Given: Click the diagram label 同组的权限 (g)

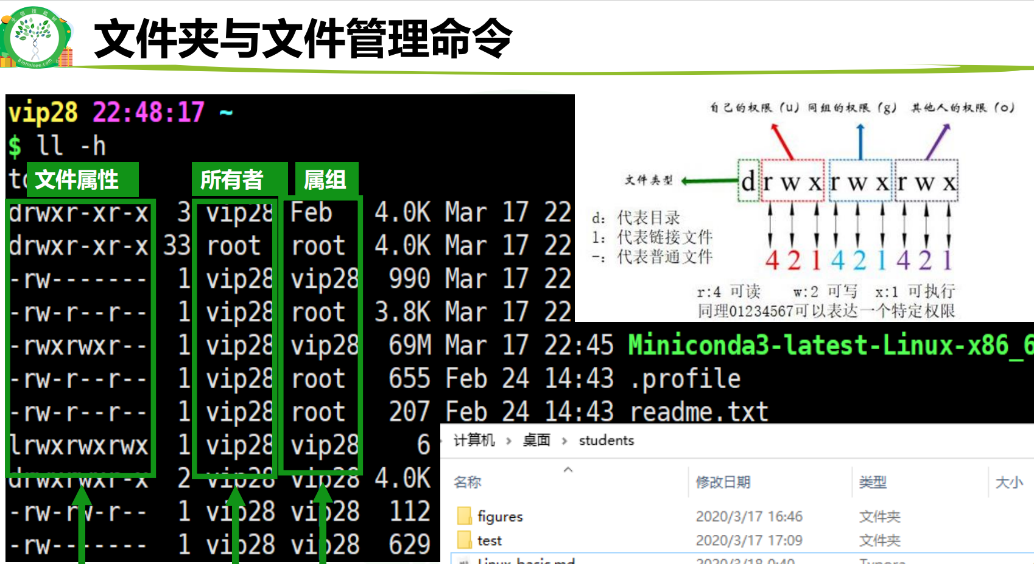Looking at the screenshot, I should click(x=853, y=108).
